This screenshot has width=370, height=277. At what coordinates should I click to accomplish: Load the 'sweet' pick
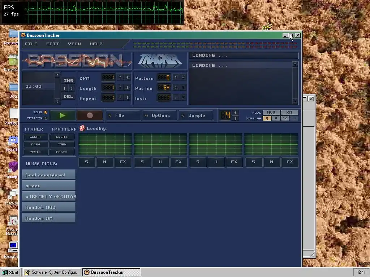pos(49,186)
